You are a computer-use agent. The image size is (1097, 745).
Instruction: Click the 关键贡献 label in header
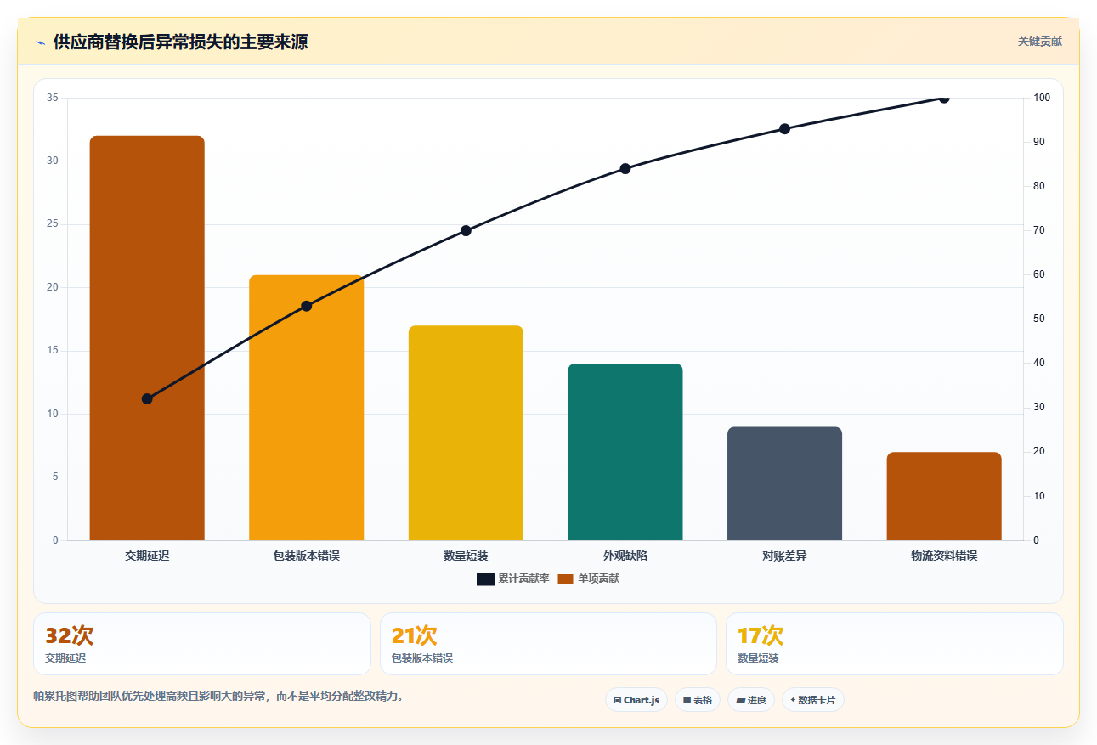pos(1040,41)
